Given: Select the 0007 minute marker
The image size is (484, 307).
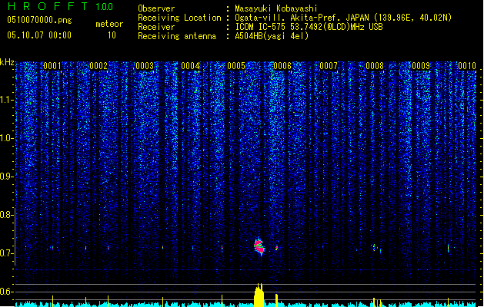Looking at the screenshot, I should click(329, 66).
